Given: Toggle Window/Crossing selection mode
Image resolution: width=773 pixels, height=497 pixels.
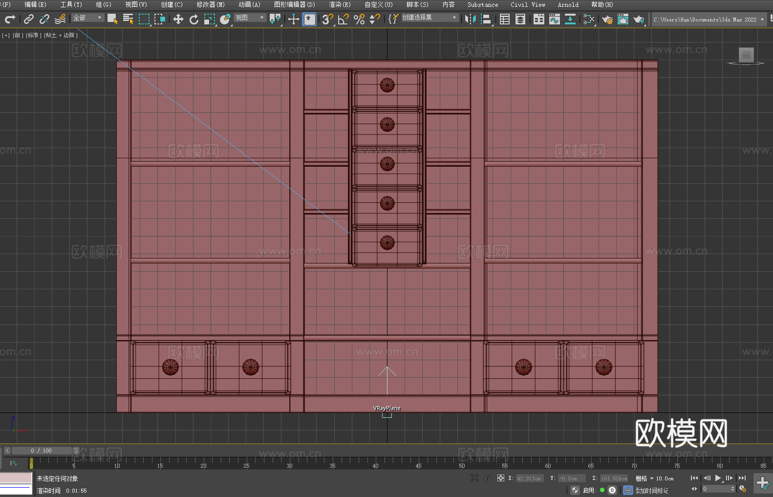Looking at the screenshot, I should [x=160, y=19].
